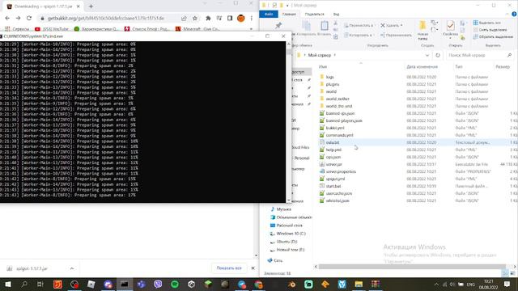The image size is (518, 291).
Task: Select the spigot.yml file
Action: point(335,179)
